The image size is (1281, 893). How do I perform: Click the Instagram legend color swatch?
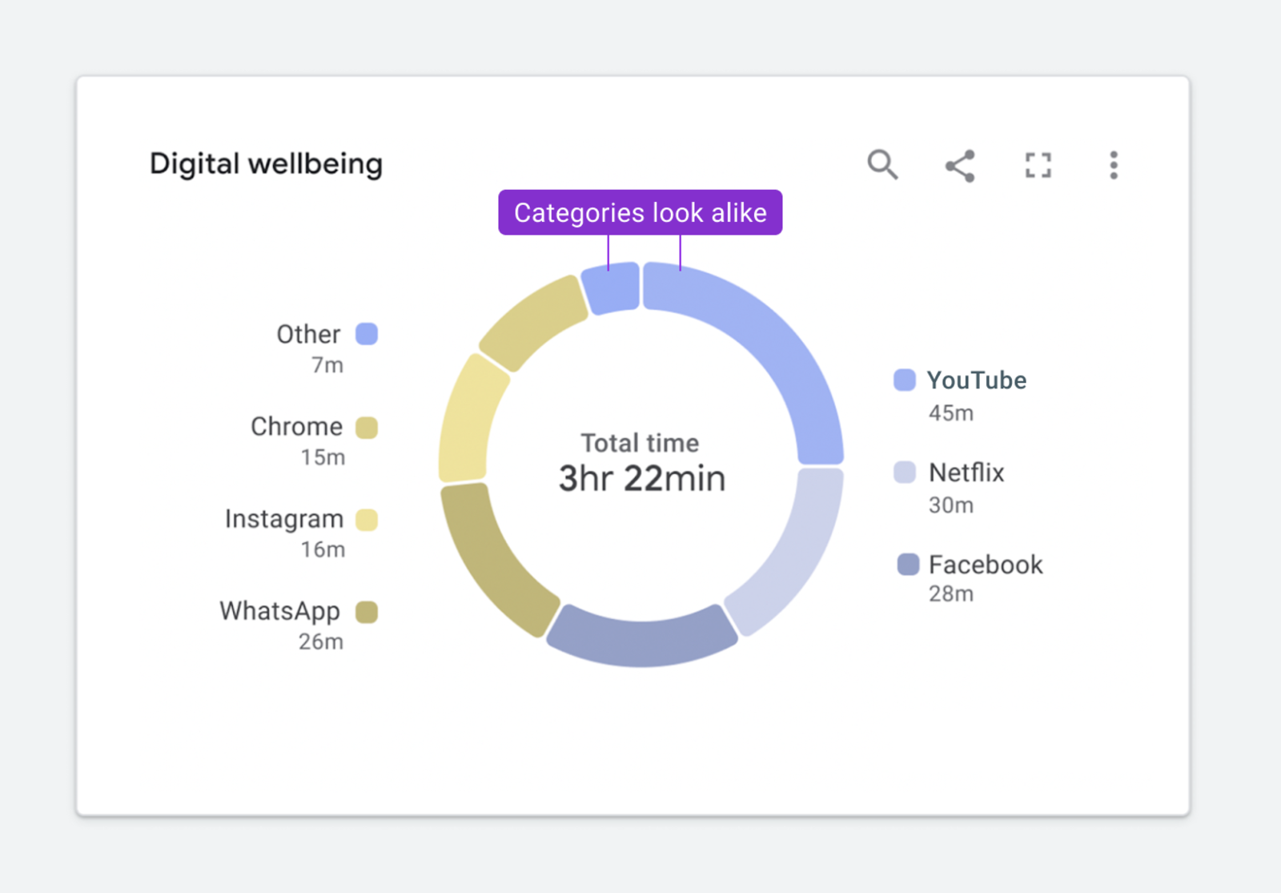[367, 519]
